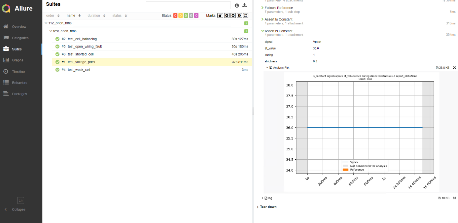Click the suites search input field
The width and height of the screenshot is (458, 223).
188,5
